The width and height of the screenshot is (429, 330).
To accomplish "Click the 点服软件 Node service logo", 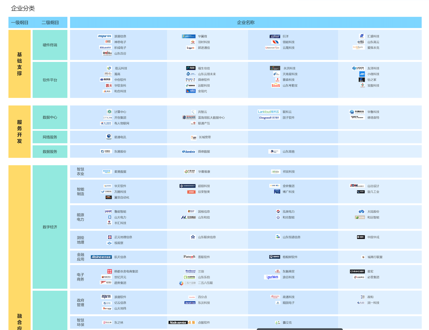I will [182, 322].
